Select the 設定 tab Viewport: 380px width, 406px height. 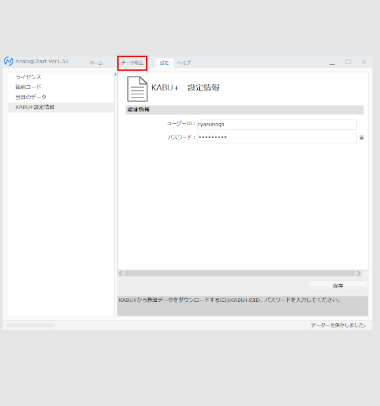(164, 63)
